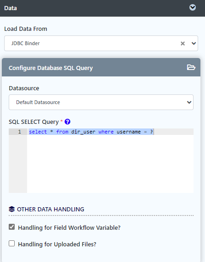The width and height of the screenshot is (205, 262).
Task: Open the Load Data From dropdown arrow
Action: 194,43
